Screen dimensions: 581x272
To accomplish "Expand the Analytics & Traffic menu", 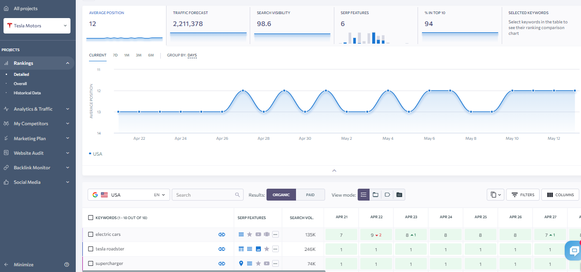I will click(37, 109).
